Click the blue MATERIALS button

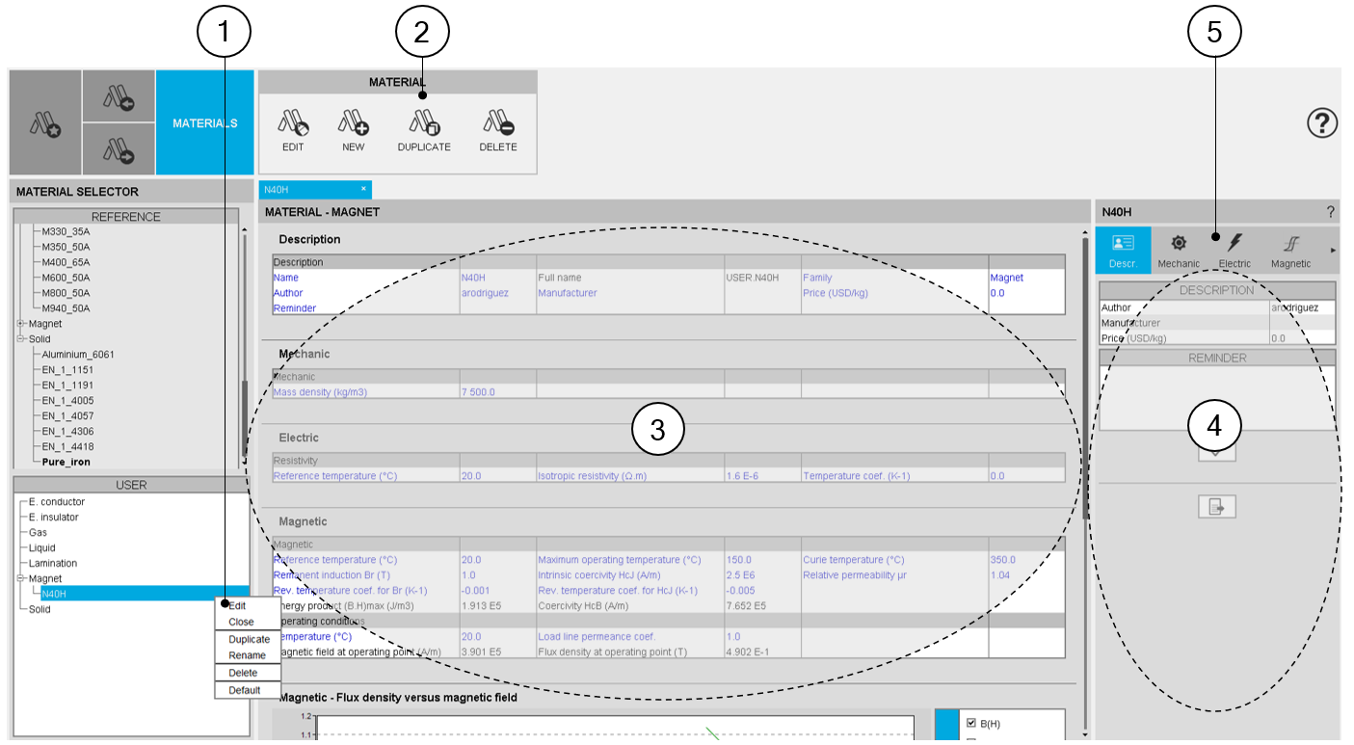(204, 123)
